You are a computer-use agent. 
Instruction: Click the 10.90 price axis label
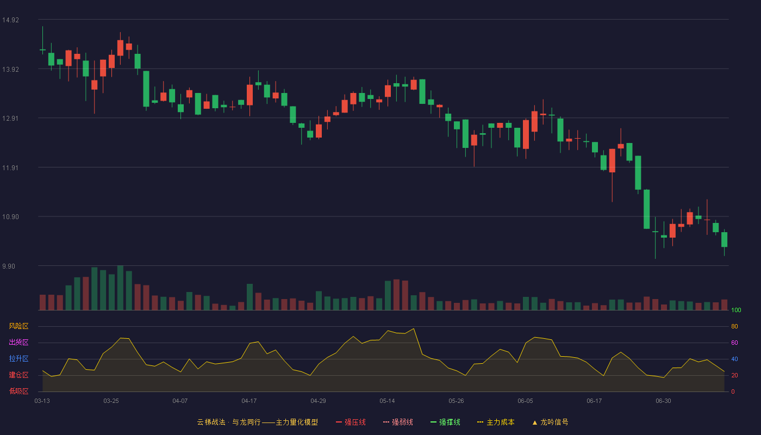click(10, 217)
